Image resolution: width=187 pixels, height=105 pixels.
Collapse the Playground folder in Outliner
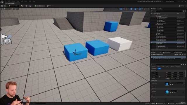click(156, 24)
